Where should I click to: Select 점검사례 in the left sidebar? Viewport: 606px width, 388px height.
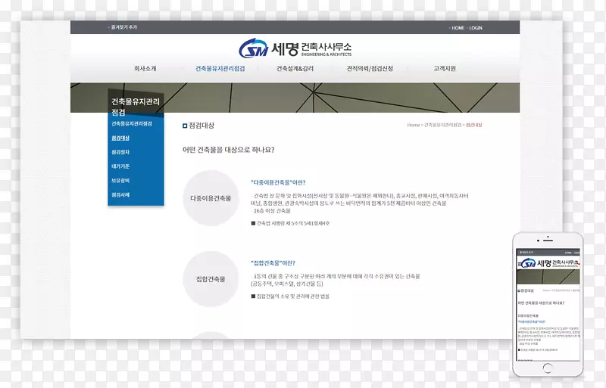coord(120,194)
